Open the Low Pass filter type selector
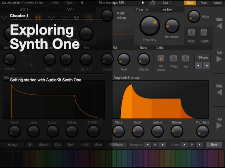Screen dimensions: 225x168 pyautogui.click(x=167, y=10)
